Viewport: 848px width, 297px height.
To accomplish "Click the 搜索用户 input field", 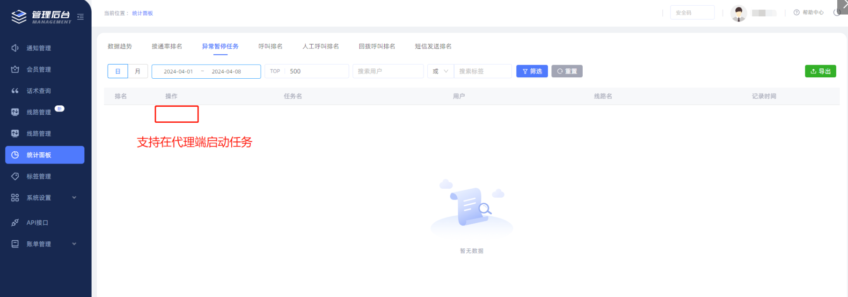I will 387,71.
